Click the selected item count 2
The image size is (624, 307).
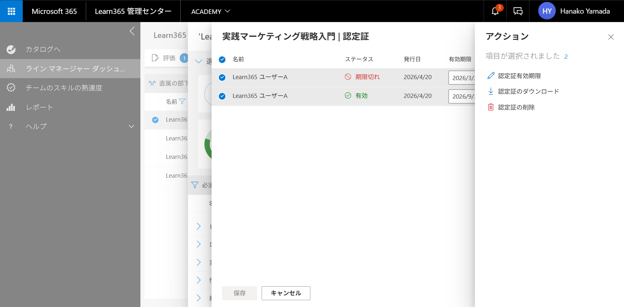[566, 57]
